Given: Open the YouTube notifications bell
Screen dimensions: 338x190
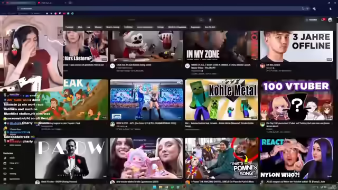Looking at the screenshot, I should 323,20.
